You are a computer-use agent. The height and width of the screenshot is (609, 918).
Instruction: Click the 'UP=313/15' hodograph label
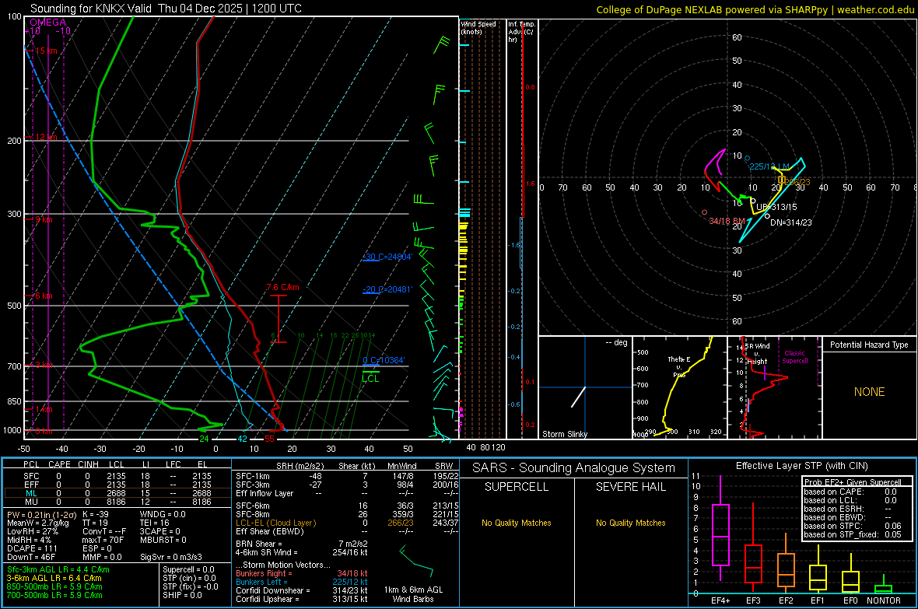tap(776, 208)
